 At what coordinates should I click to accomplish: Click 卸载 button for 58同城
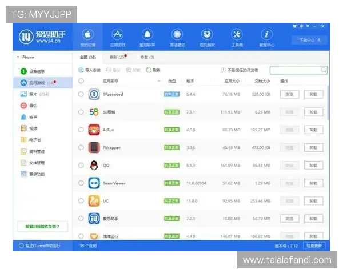coord(313,112)
